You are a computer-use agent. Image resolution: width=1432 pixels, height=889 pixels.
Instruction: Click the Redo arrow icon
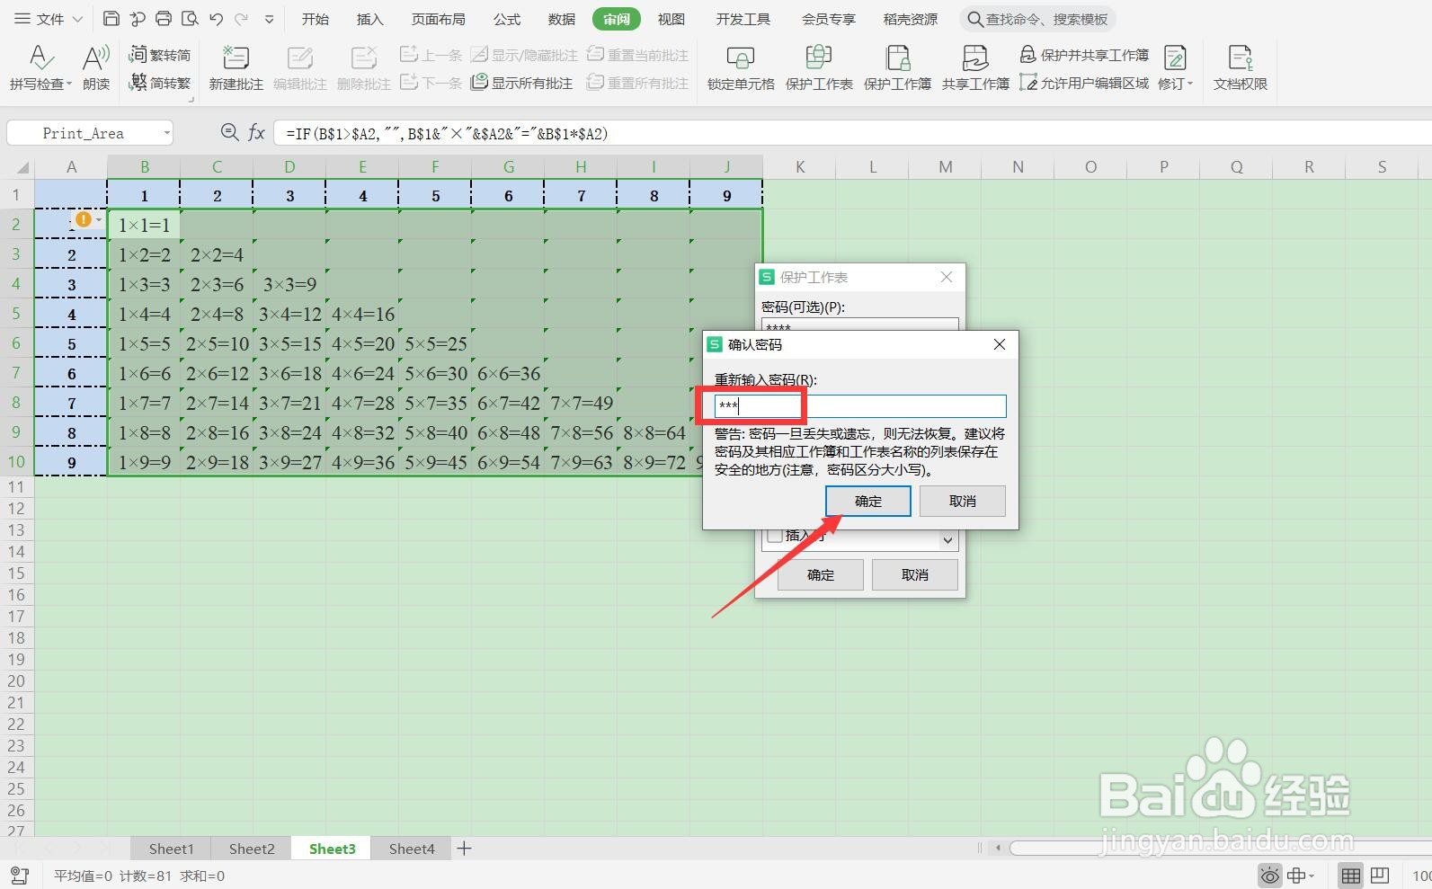[x=241, y=18]
